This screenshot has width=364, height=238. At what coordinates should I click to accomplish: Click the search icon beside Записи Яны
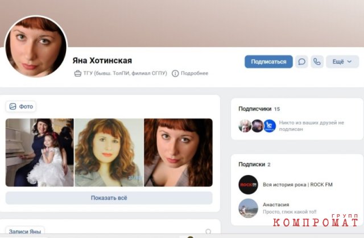click(x=208, y=231)
